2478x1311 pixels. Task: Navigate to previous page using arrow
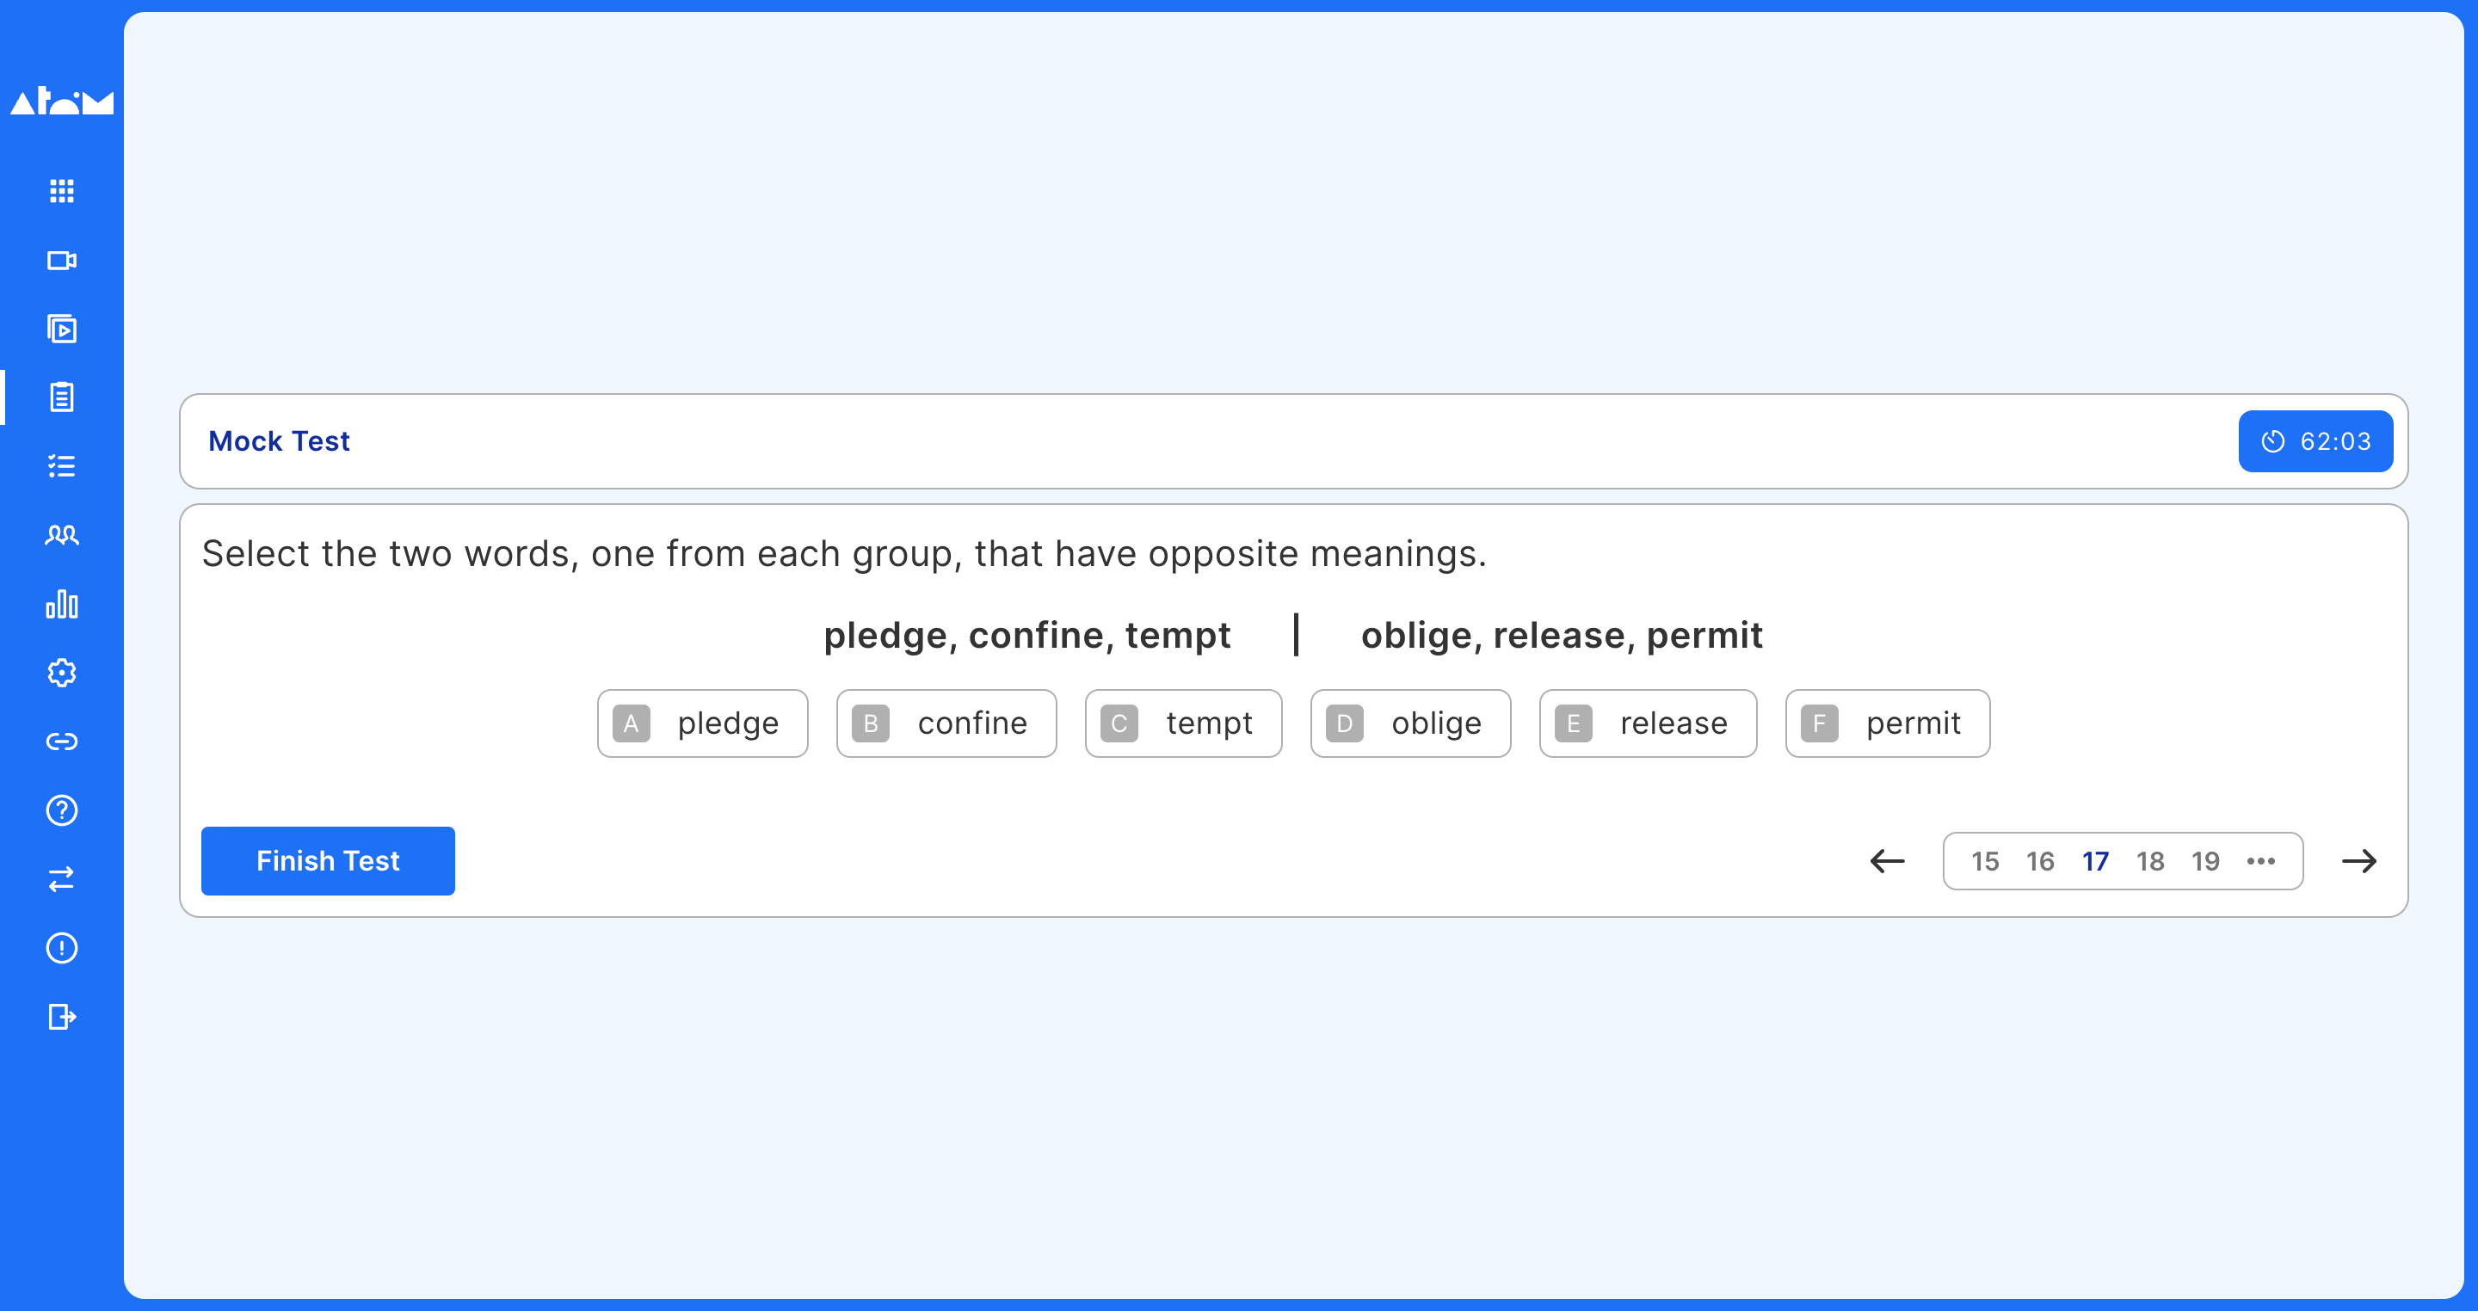[1888, 860]
